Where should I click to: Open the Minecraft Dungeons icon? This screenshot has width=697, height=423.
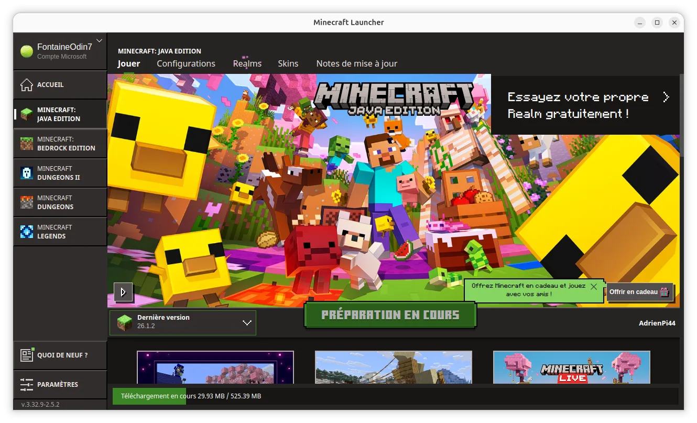[x=27, y=202]
